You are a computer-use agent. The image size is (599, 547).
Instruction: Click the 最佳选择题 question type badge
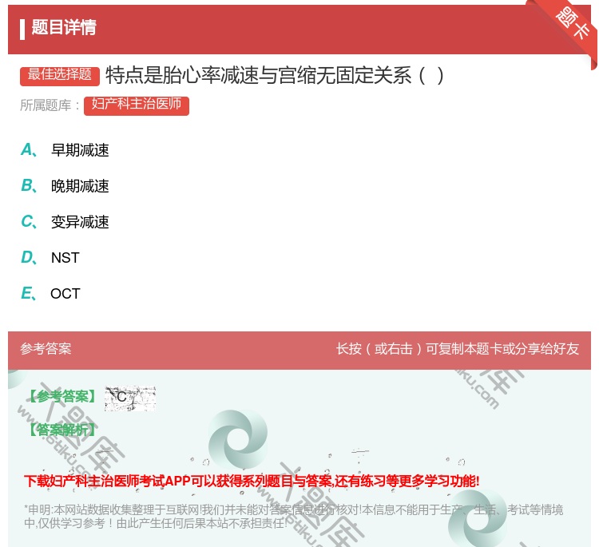(x=60, y=76)
